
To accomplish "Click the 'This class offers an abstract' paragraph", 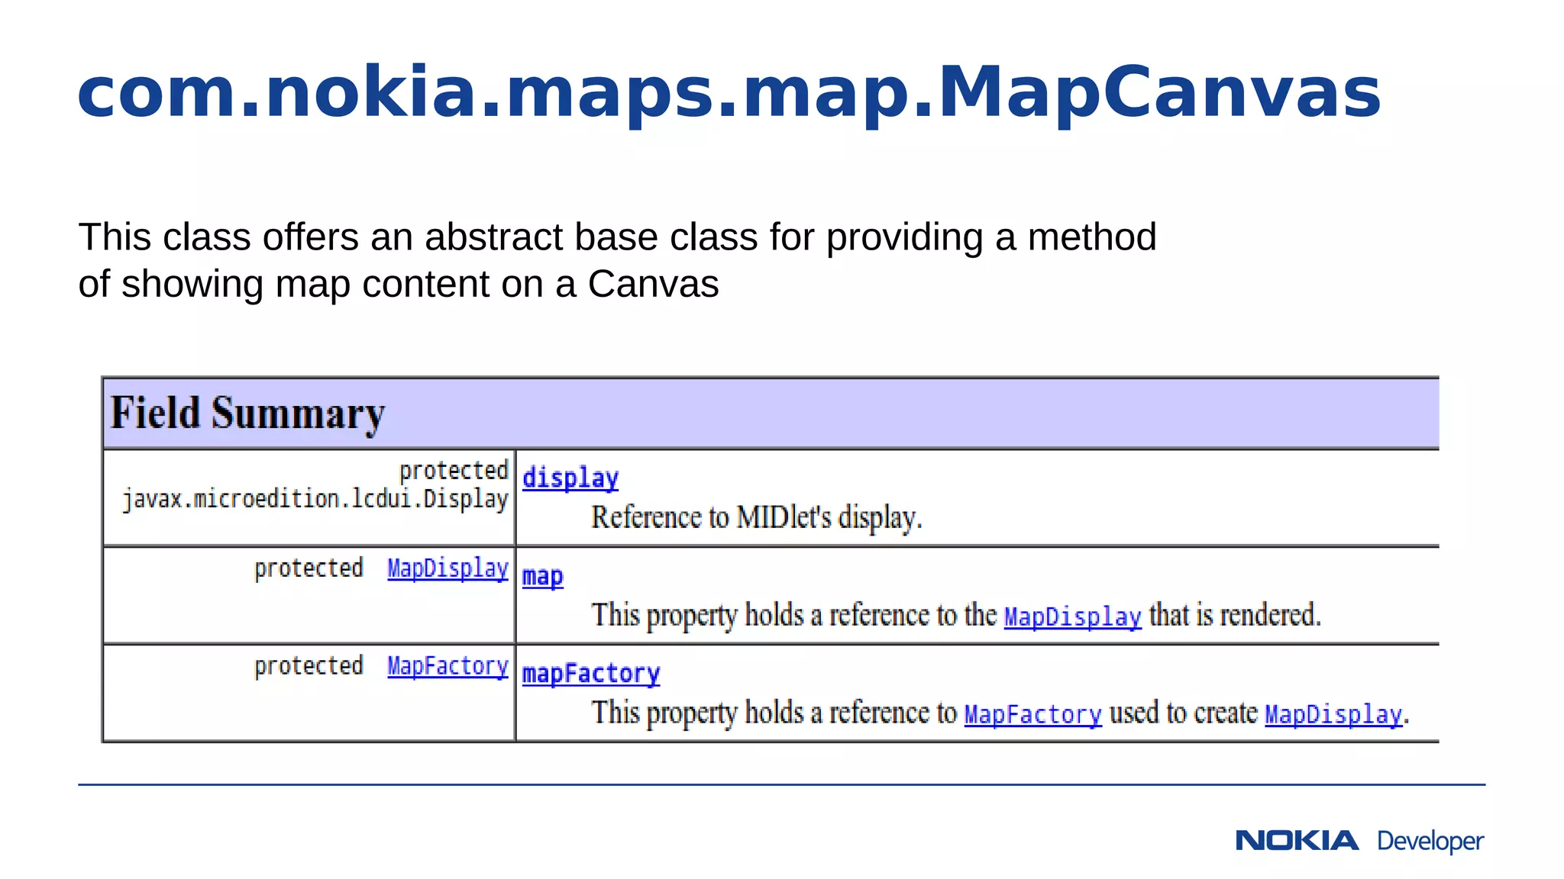I will click(x=617, y=259).
